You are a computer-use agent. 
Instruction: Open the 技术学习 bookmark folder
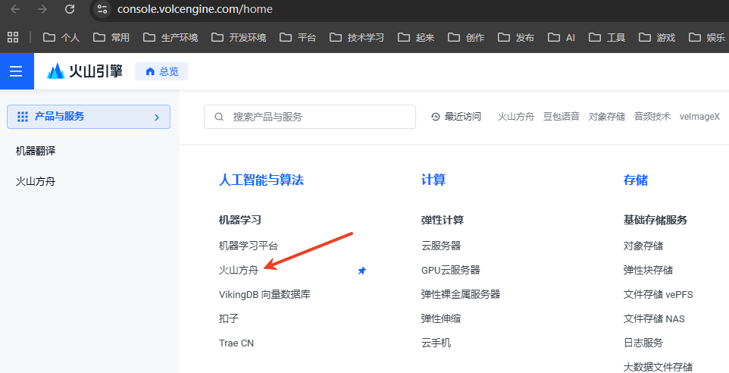pyautogui.click(x=357, y=37)
